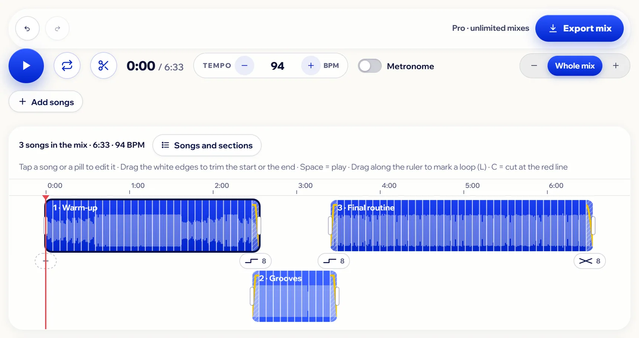The image size is (639, 338).
Task: Click the 6:00 mark on the ruler
Action: pyautogui.click(x=556, y=186)
